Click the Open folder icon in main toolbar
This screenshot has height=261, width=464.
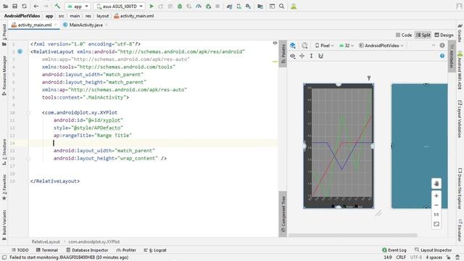(6, 7)
